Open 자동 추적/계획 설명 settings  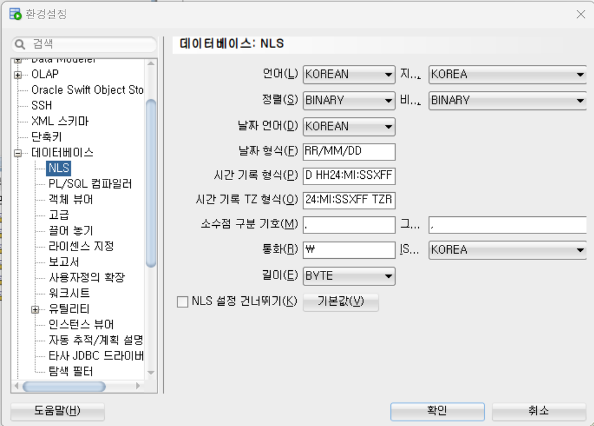tap(96, 340)
